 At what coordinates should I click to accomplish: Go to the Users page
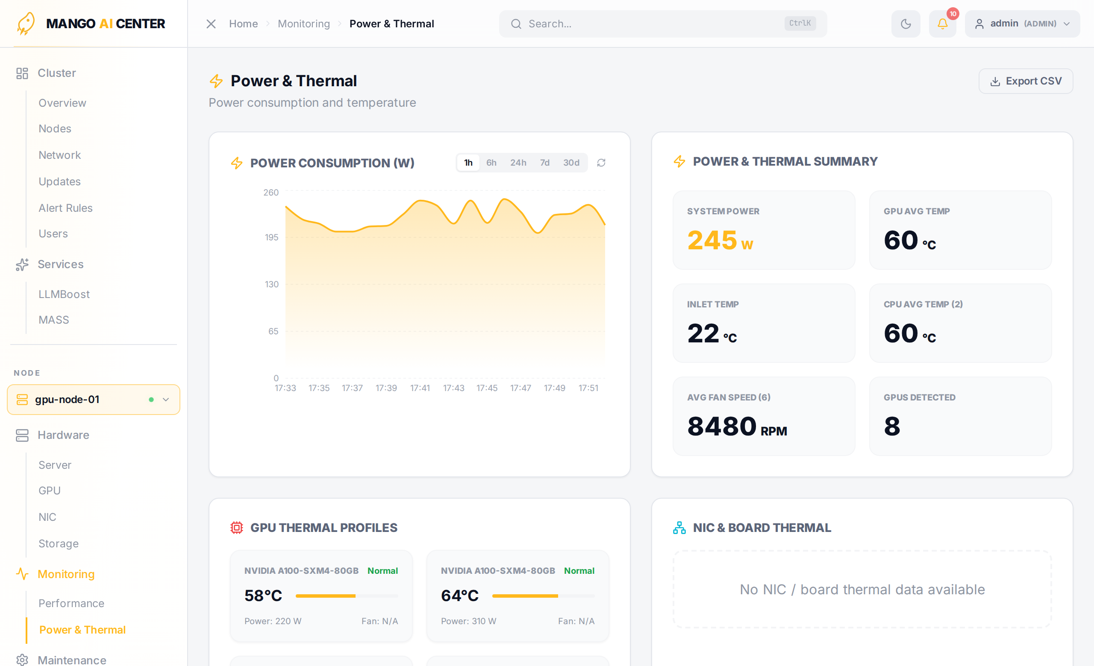pos(53,234)
